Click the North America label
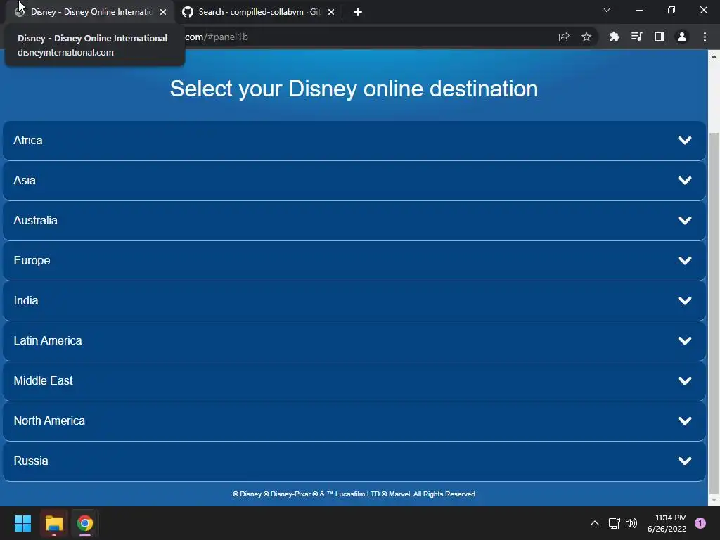This screenshot has width=720, height=540. tap(49, 420)
